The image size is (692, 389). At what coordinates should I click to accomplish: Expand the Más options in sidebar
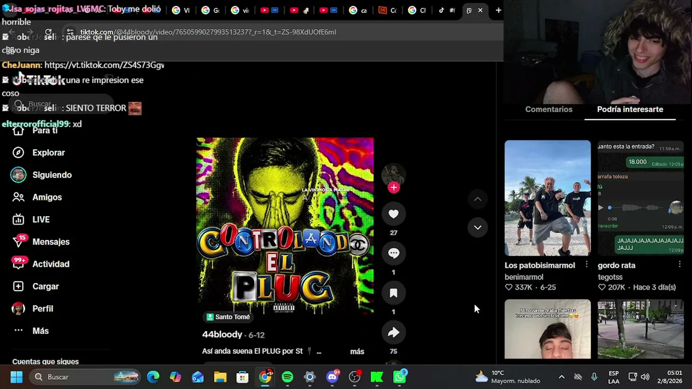point(30,331)
